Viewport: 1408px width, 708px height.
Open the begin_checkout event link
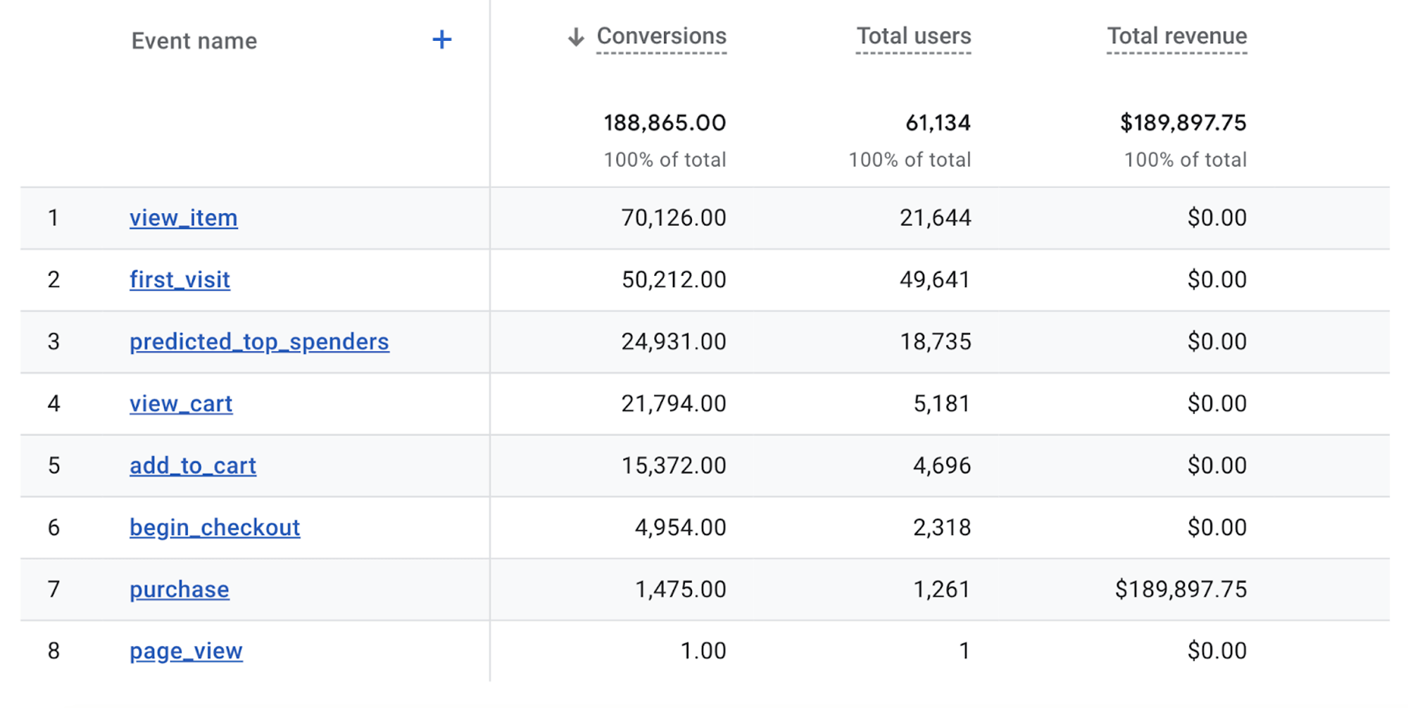click(215, 528)
